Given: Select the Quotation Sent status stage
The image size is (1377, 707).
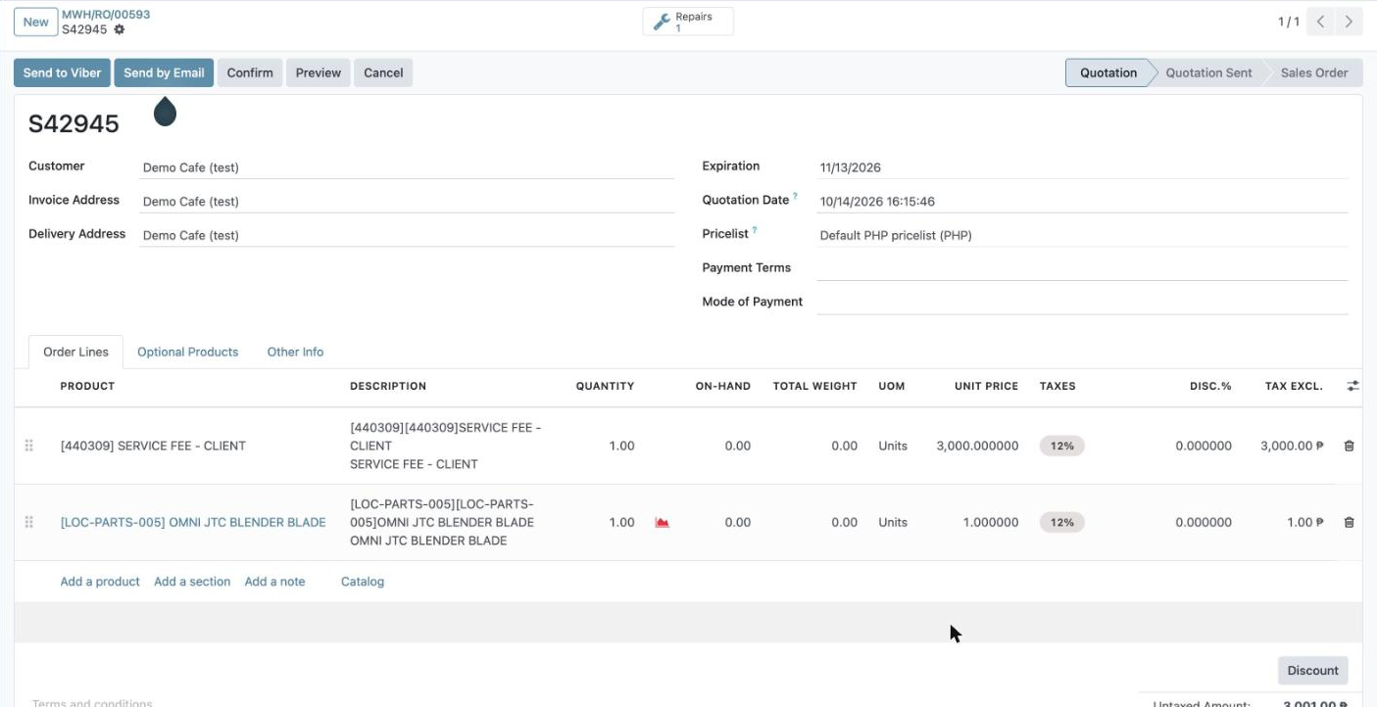Looking at the screenshot, I should click(x=1208, y=72).
